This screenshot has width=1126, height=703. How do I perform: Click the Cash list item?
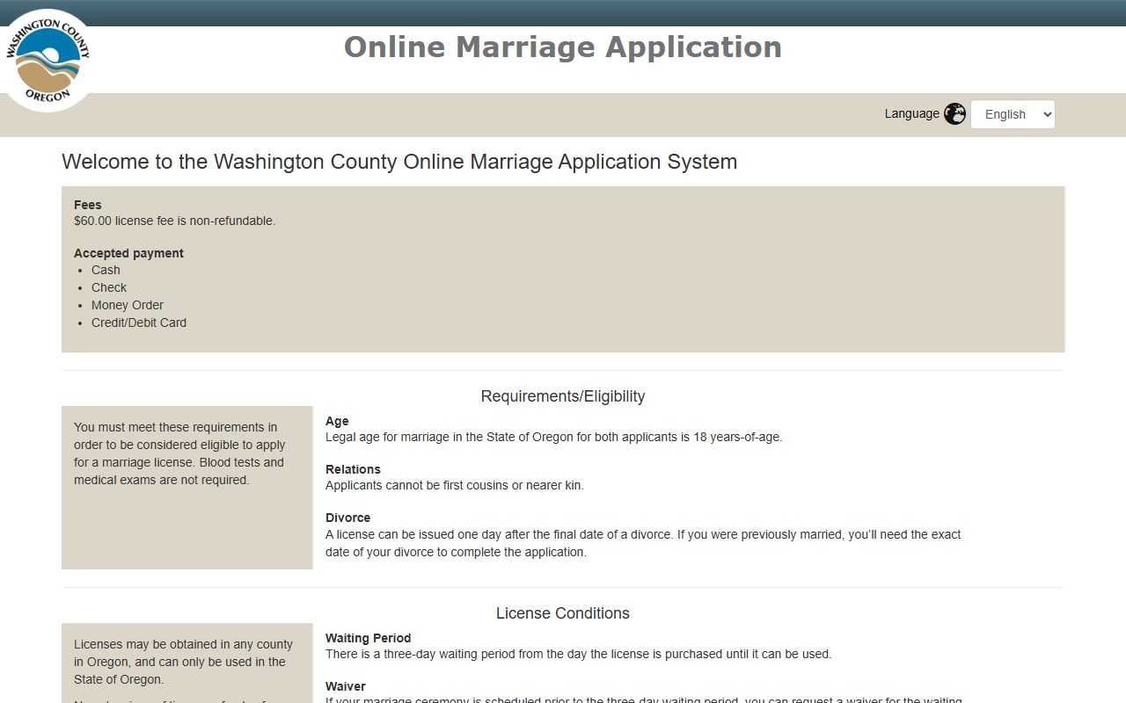click(x=106, y=270)
